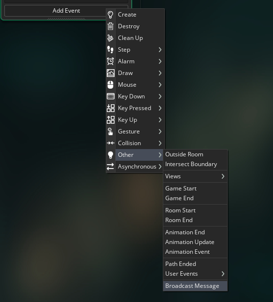This screenshot has height=302, width=273.
Task: Open the Key Down menu entry
Action: point(135,96)
